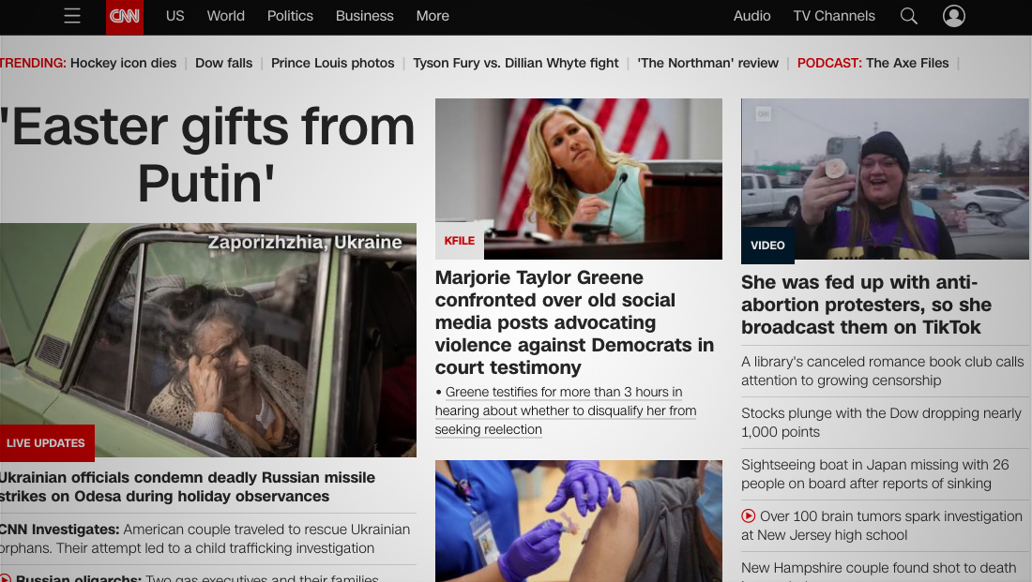Image resolution: width=1032 pixels, height=582 pixels.
Task: Open sightseeing boat in Japan story
Action: 874,473
